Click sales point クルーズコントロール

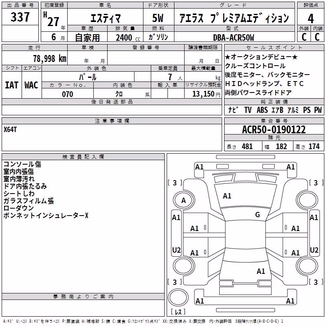tap(255, 66)
